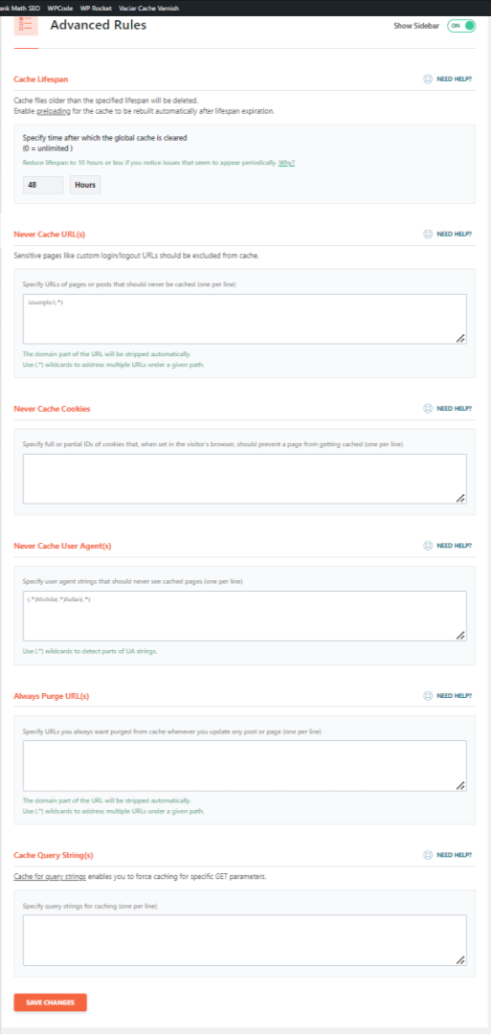The height and width of the screenshot is (1034, 491).
Task: Open help icon for Never Cache URL(s)
Action: 427,234
